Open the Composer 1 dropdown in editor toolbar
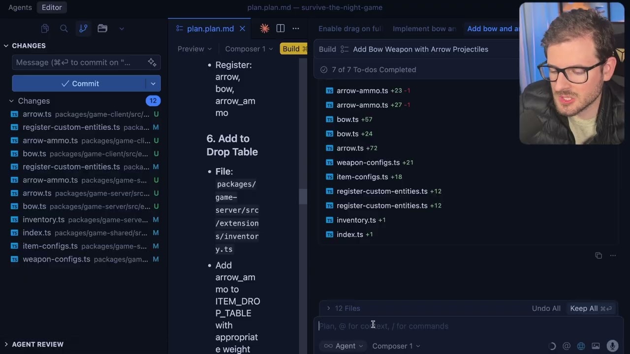The width and height of the screenshot is (630, 354). (x=249, y=49)
